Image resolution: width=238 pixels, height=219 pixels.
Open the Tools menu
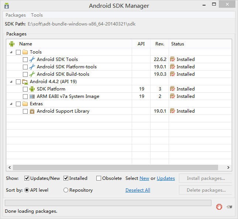coord(37,15)
